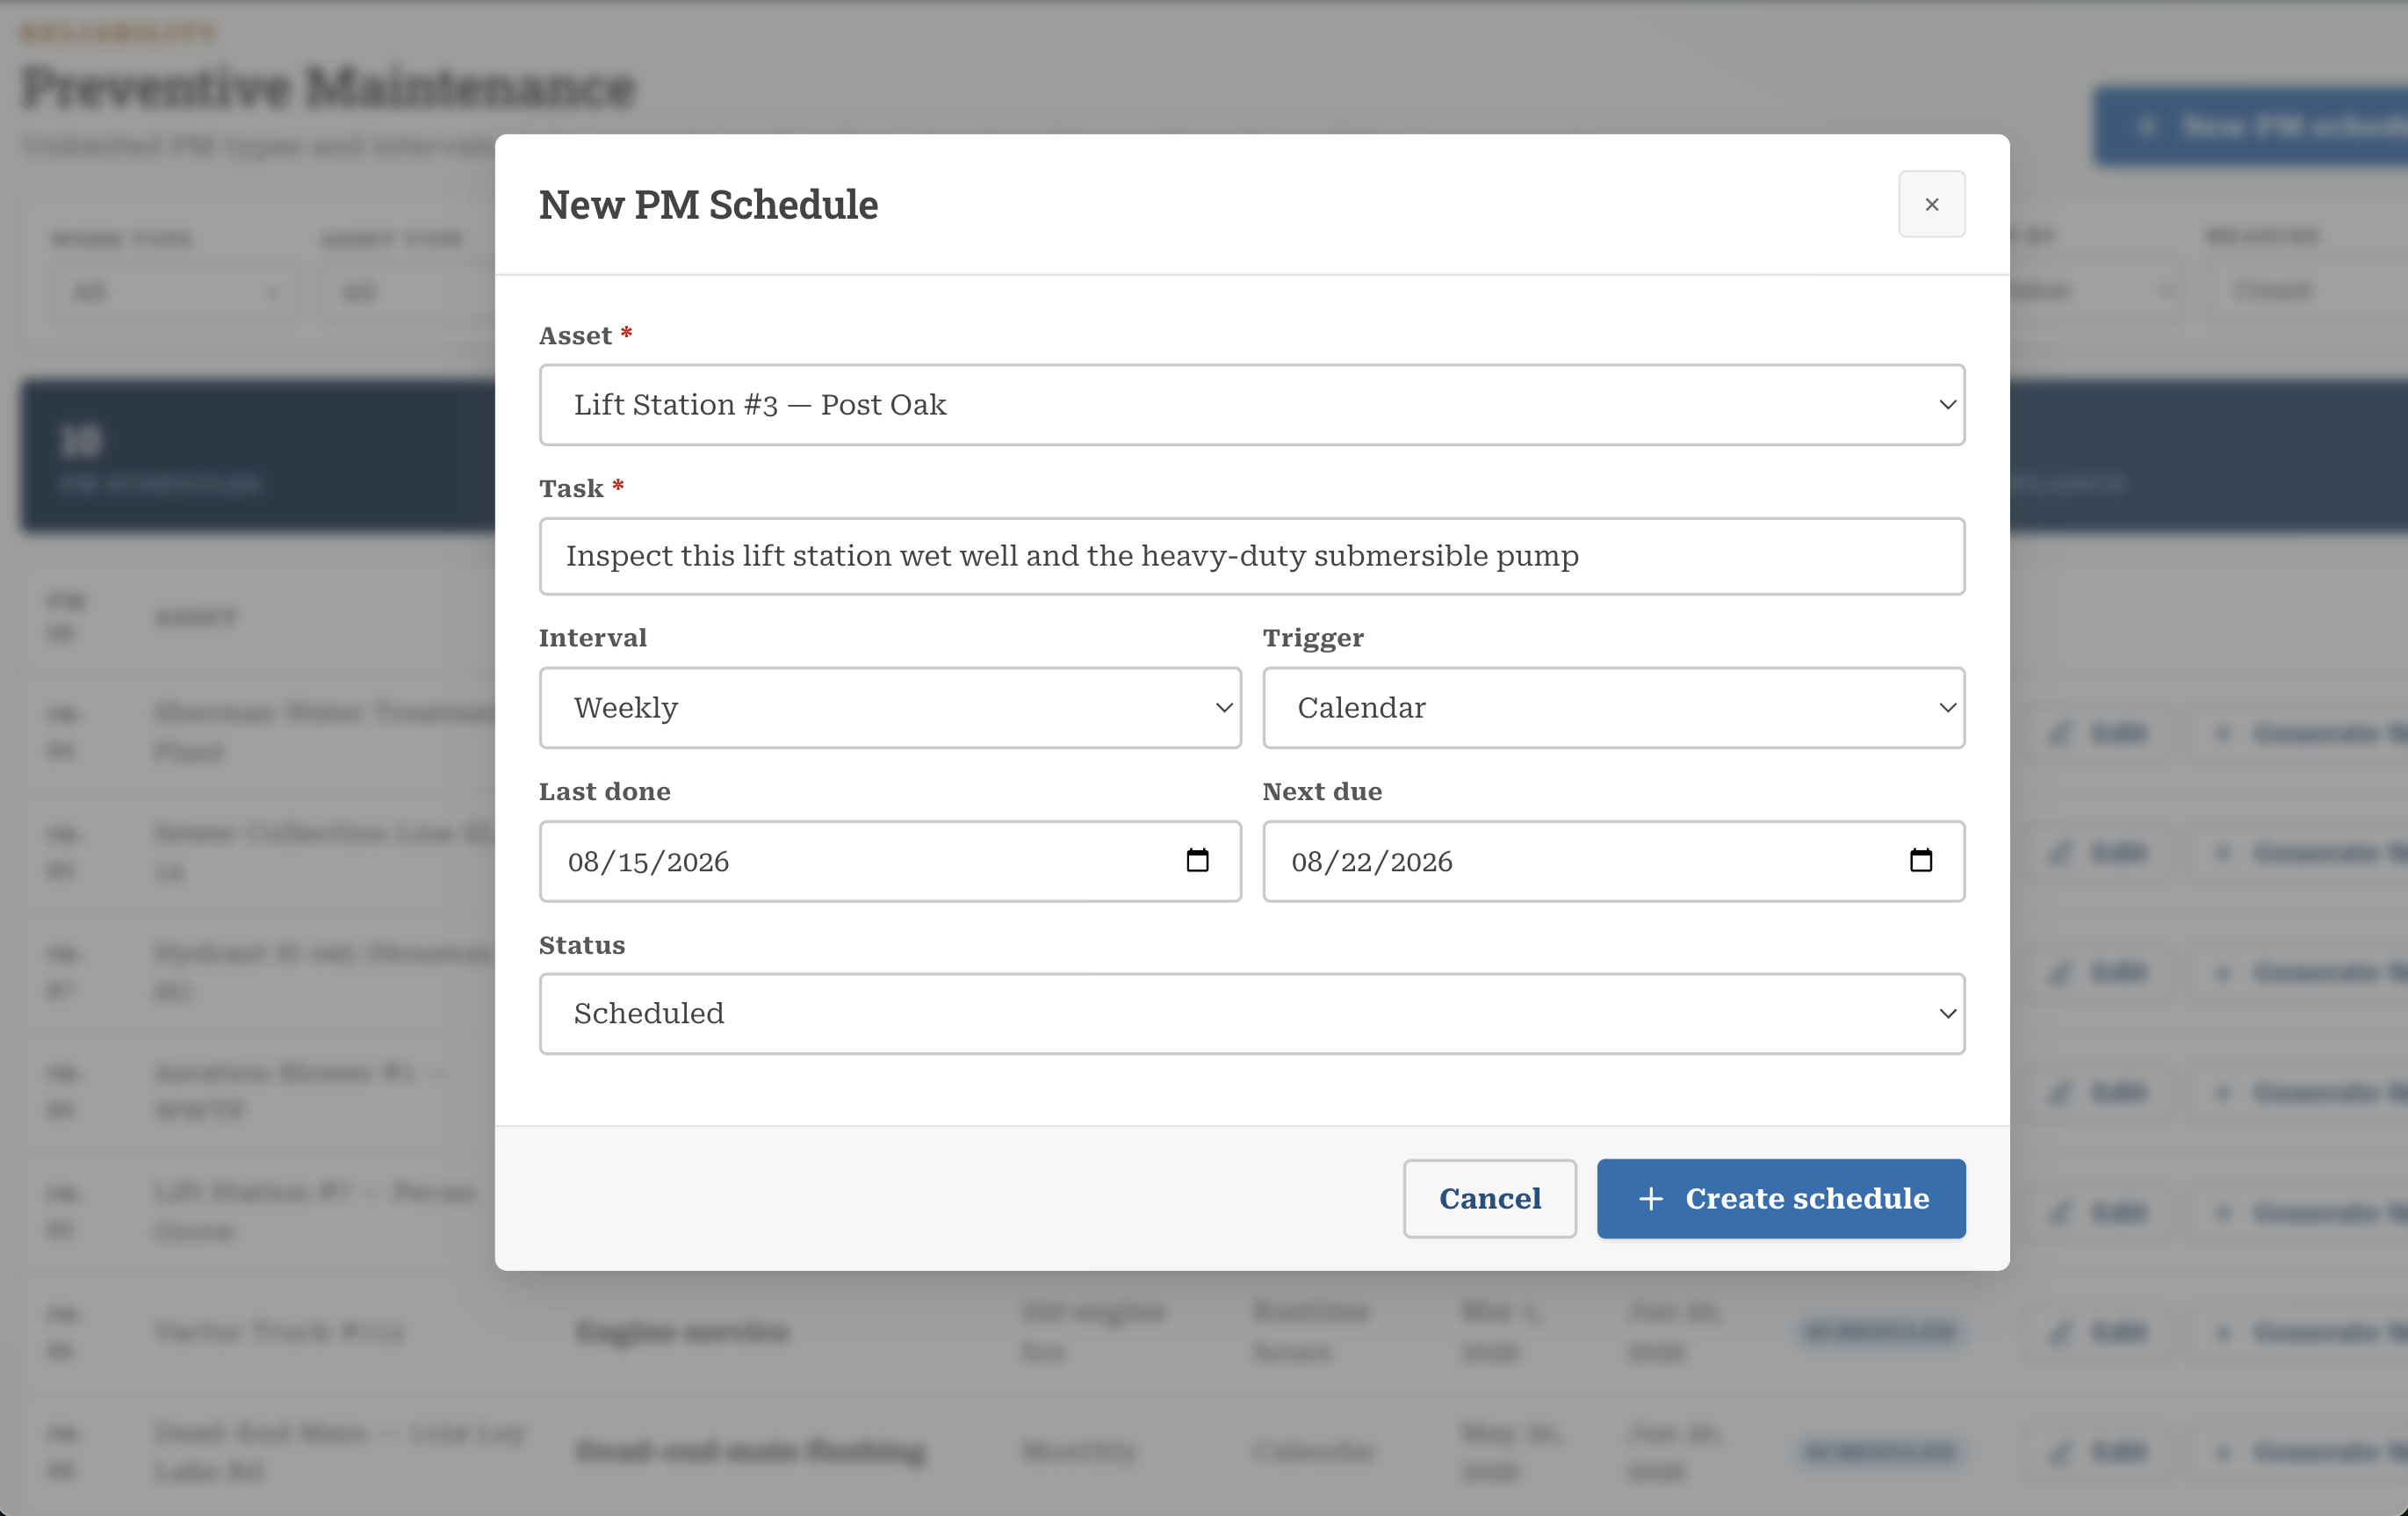Click the New PM schedule button behind dialog
This screenshot has width=2408, height=1516.
point(2250,127)
